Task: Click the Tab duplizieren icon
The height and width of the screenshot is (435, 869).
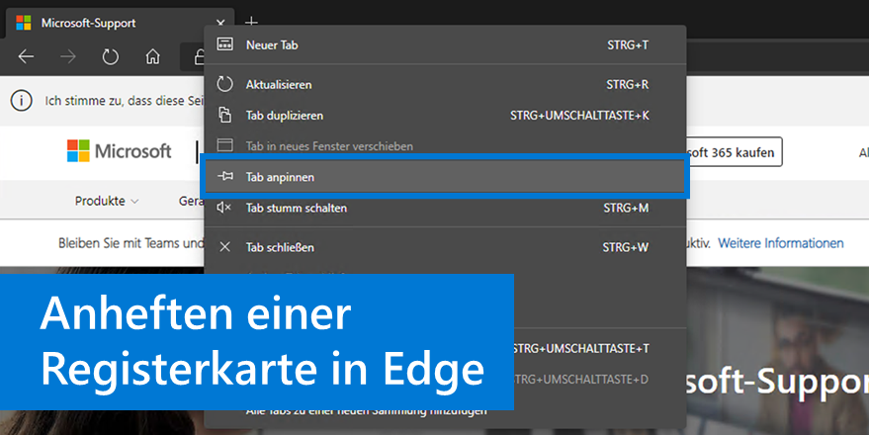Action: 224,115
